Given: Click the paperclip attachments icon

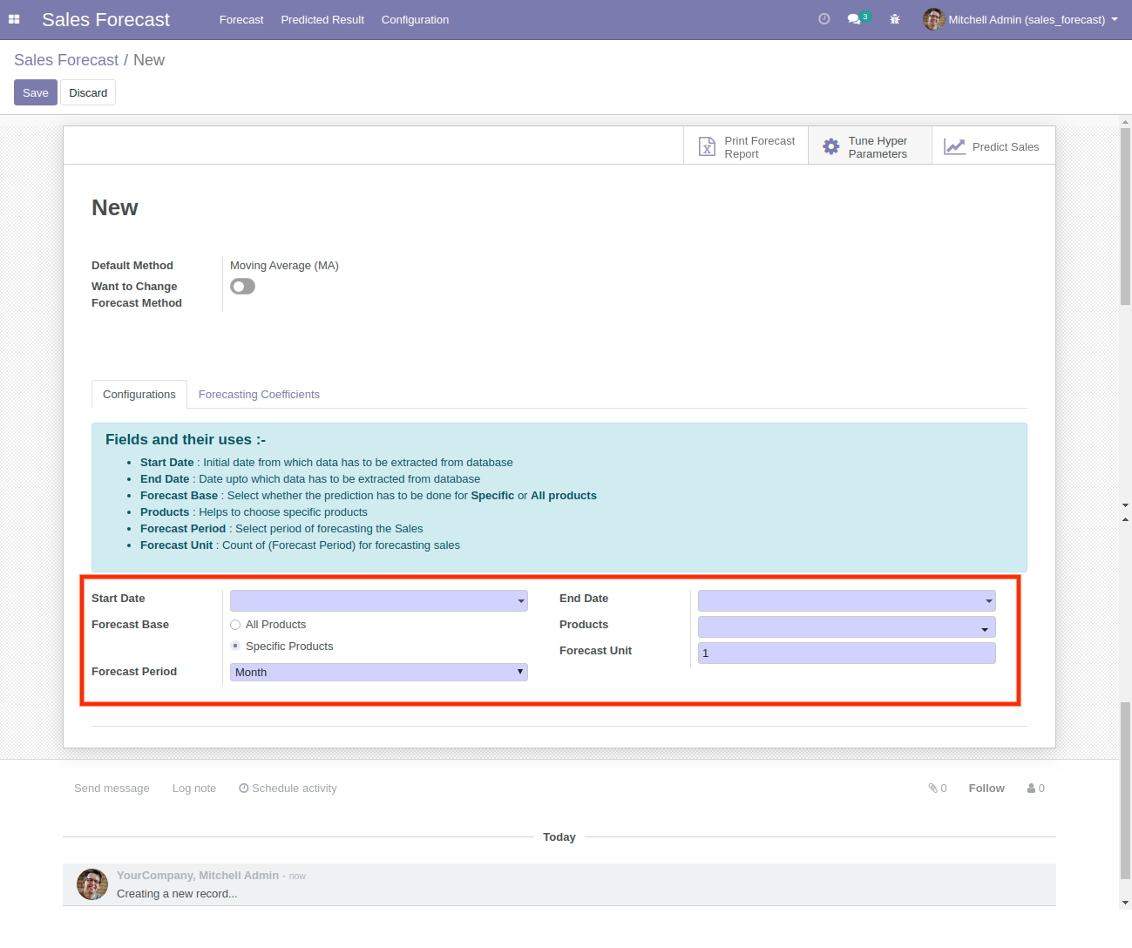Looking at the screenshot, I should coord(932,789).
